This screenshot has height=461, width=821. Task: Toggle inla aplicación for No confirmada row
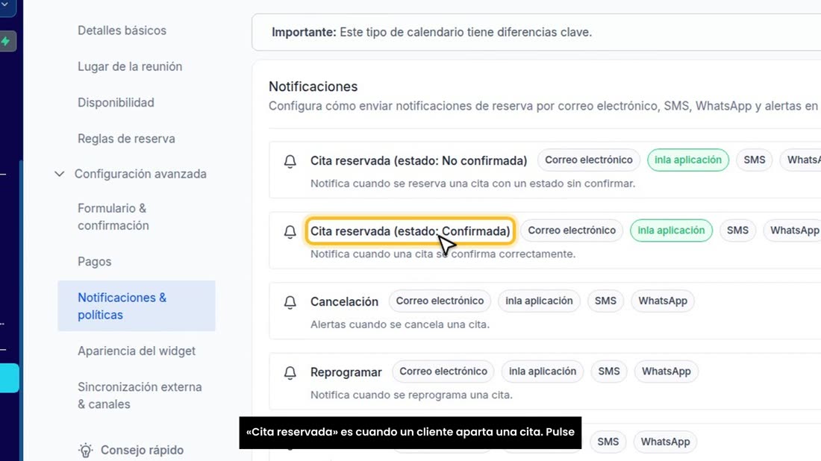click(x=688, y=160)
